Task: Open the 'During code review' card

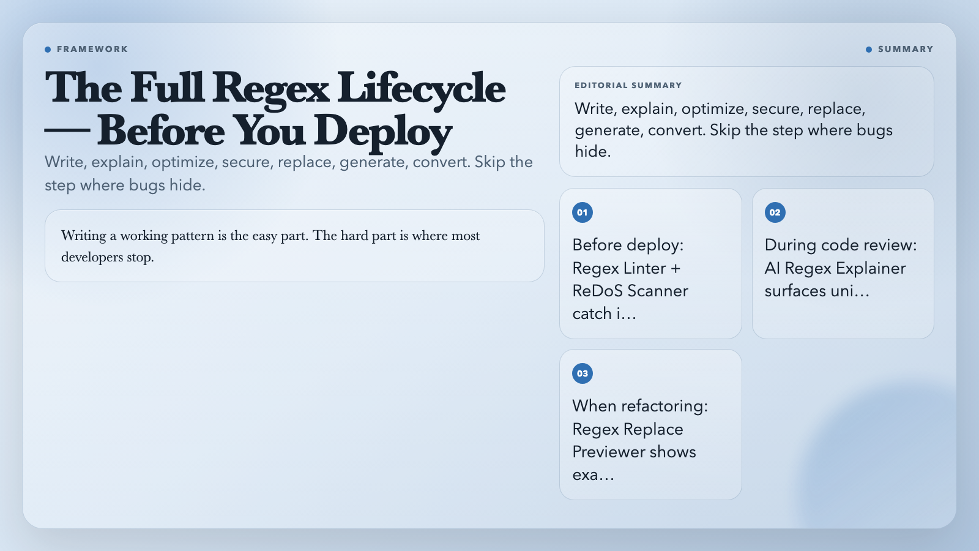Action: pos(843,263)
